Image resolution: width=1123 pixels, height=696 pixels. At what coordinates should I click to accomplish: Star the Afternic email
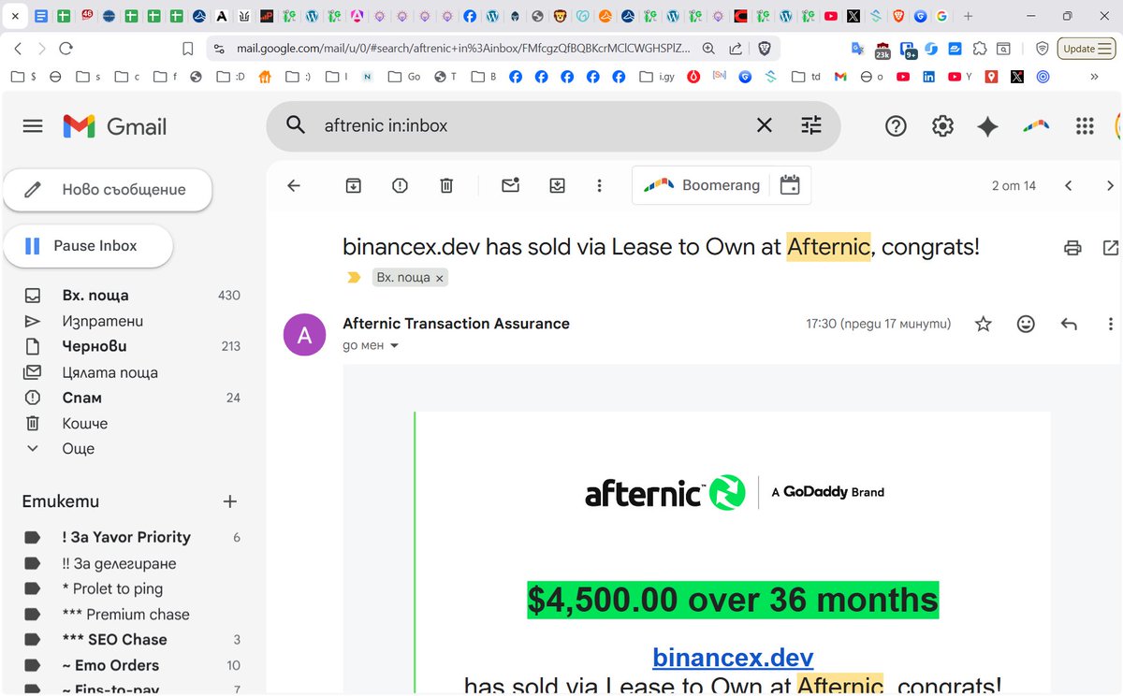984,323
